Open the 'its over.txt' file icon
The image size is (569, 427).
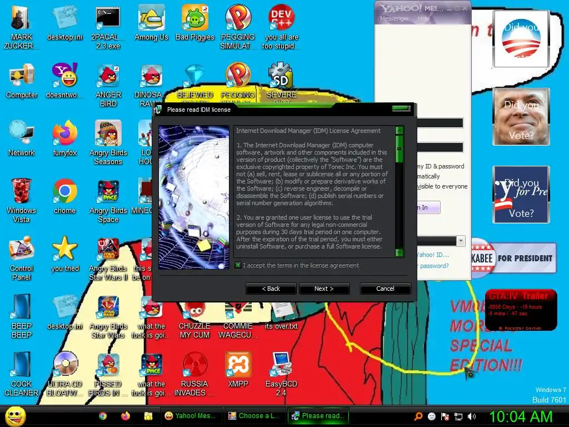click(281, 316)
